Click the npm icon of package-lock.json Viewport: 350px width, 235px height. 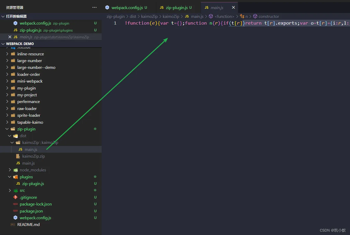tap(15, 204)
